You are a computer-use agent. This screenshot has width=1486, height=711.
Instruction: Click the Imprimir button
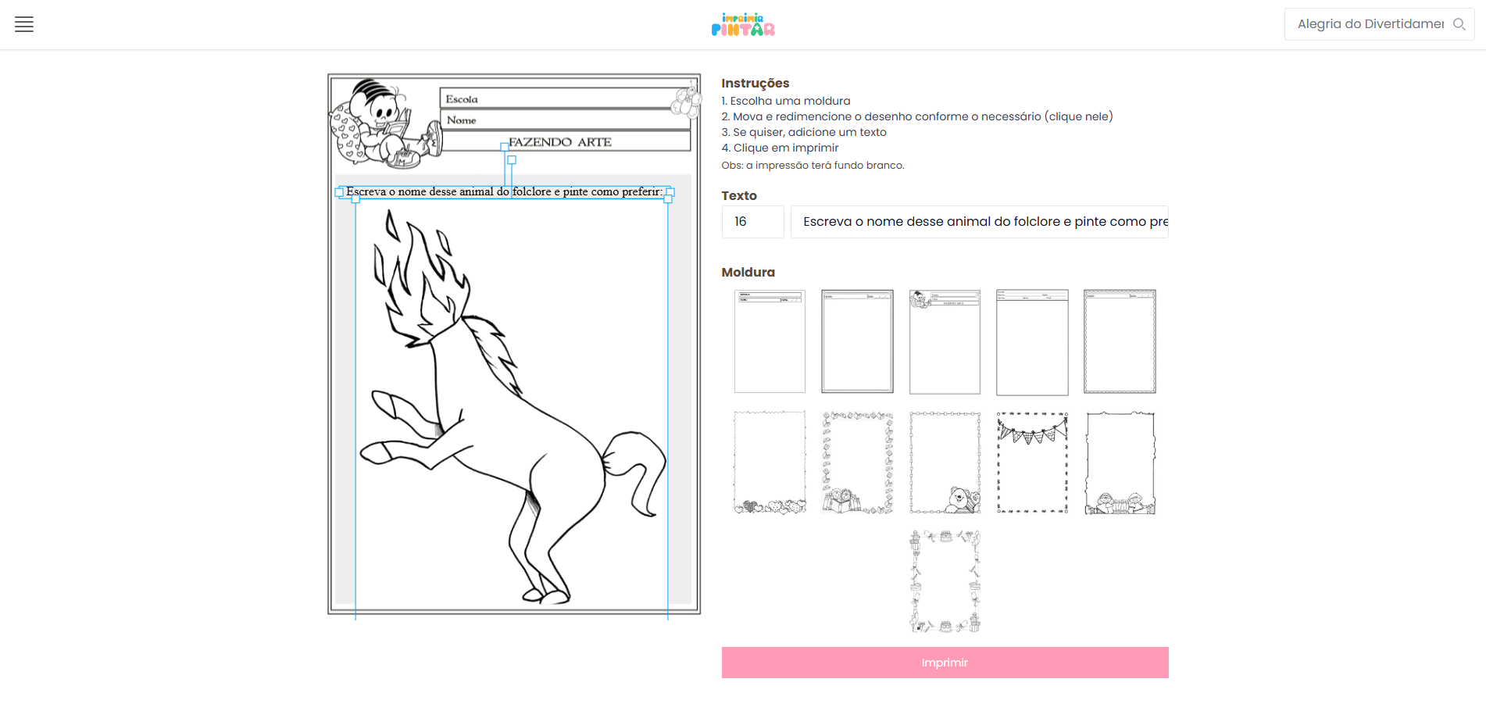[945, 663]
